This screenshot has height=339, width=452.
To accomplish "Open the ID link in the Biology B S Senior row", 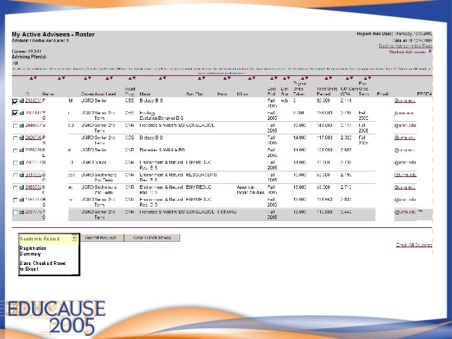I will 33,100.
